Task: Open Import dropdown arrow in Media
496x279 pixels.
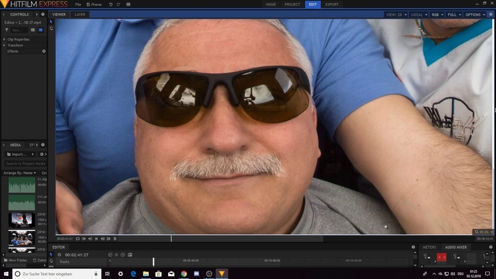Action: (33, 154)
